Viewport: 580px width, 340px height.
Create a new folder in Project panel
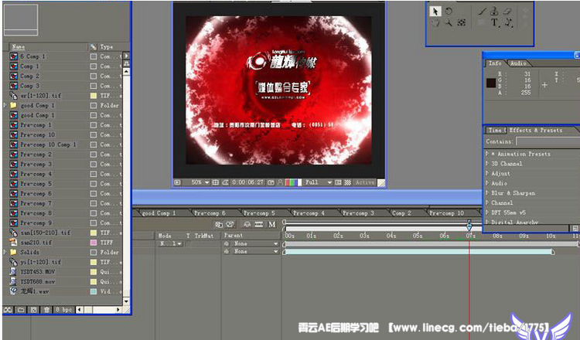pos(21,310)
